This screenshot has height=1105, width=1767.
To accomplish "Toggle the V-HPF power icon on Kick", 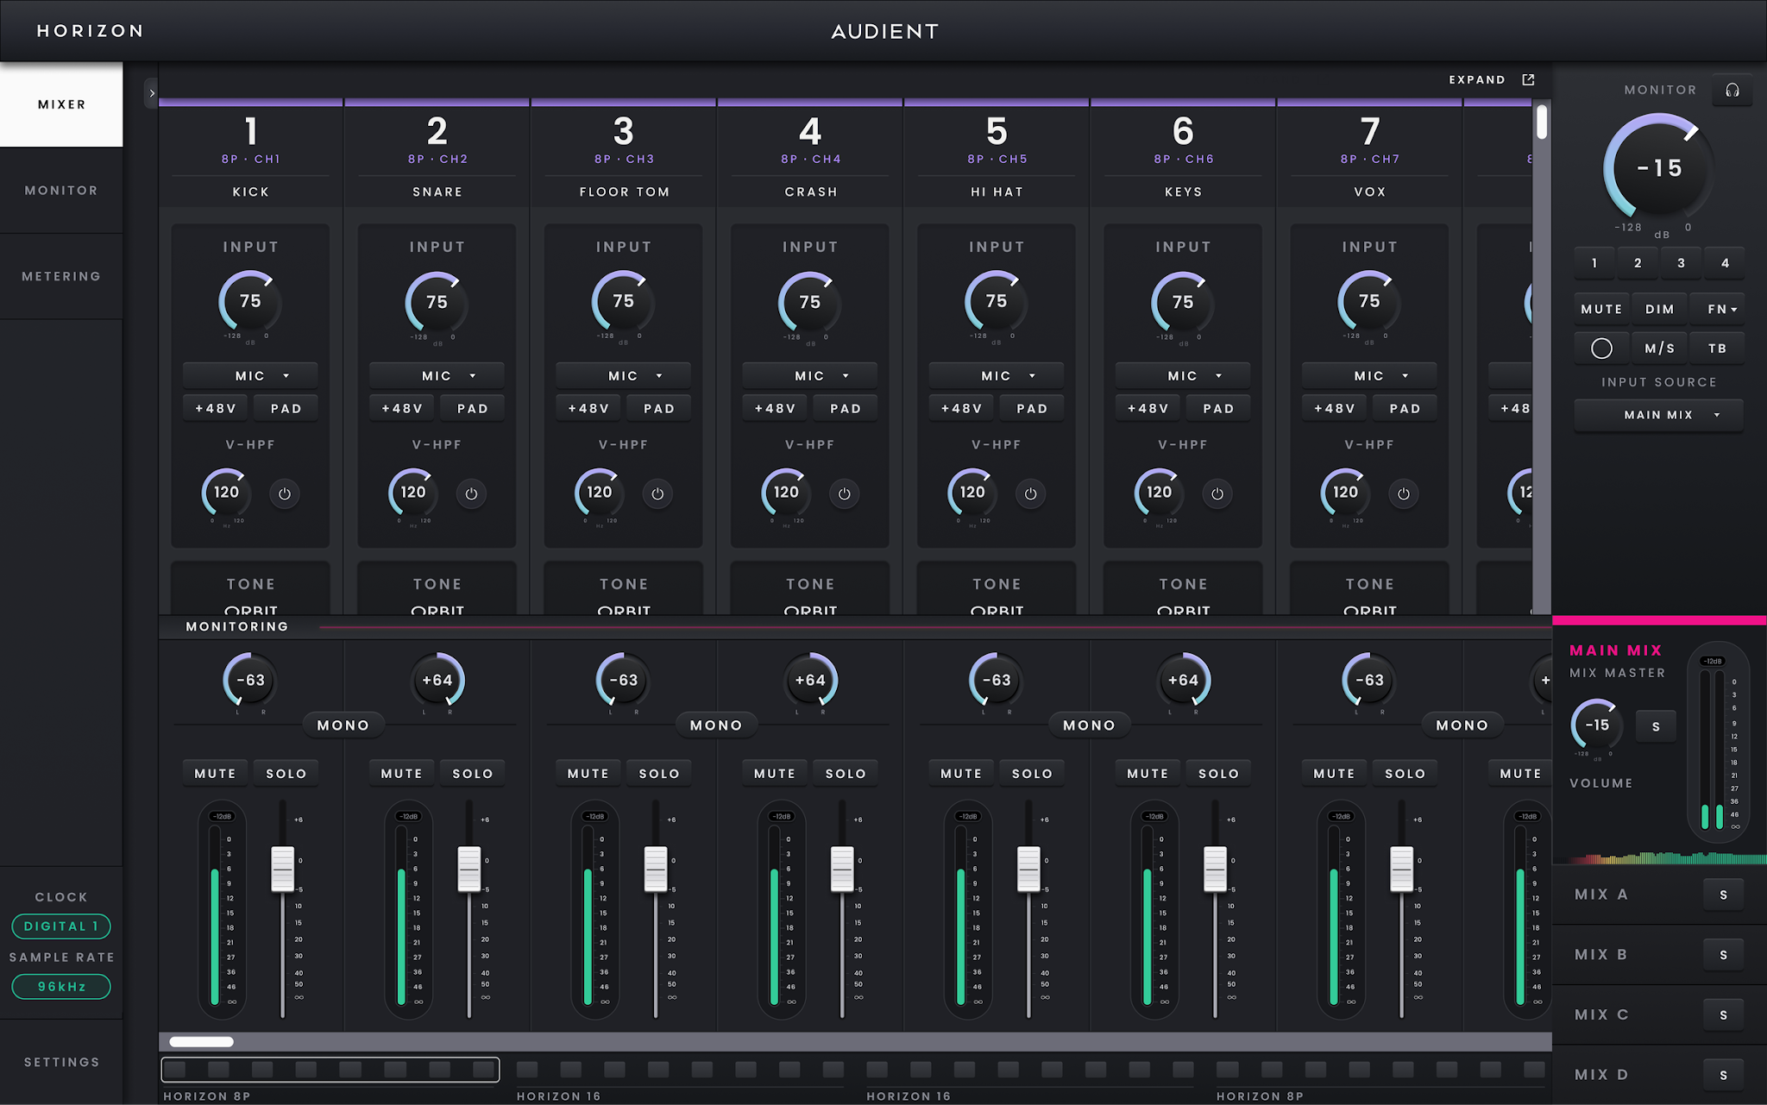I will (x=285, y=493).
